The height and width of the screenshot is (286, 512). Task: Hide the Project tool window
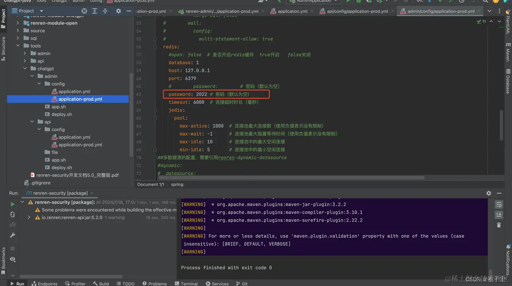click(129, 11)
